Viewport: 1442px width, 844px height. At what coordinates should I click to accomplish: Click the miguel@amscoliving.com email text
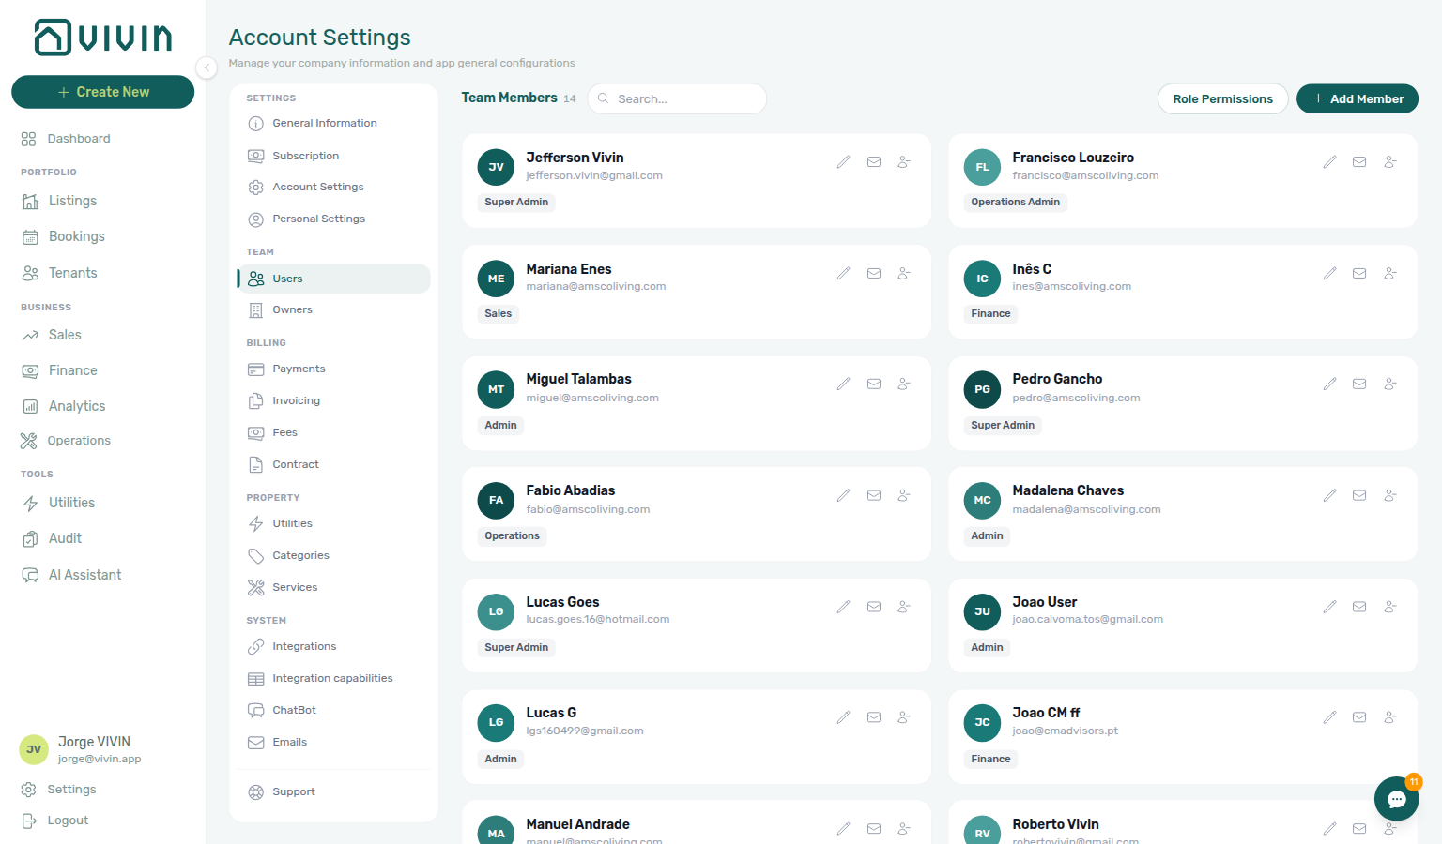592,398
